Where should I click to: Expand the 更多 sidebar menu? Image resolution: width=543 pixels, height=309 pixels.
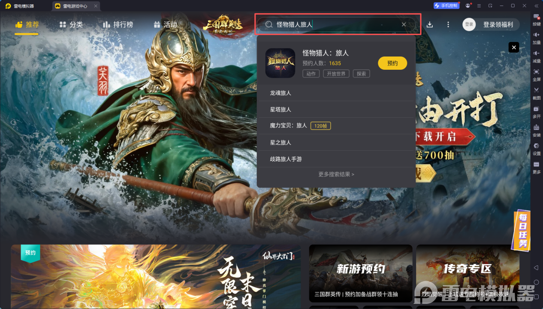[536, 167]
